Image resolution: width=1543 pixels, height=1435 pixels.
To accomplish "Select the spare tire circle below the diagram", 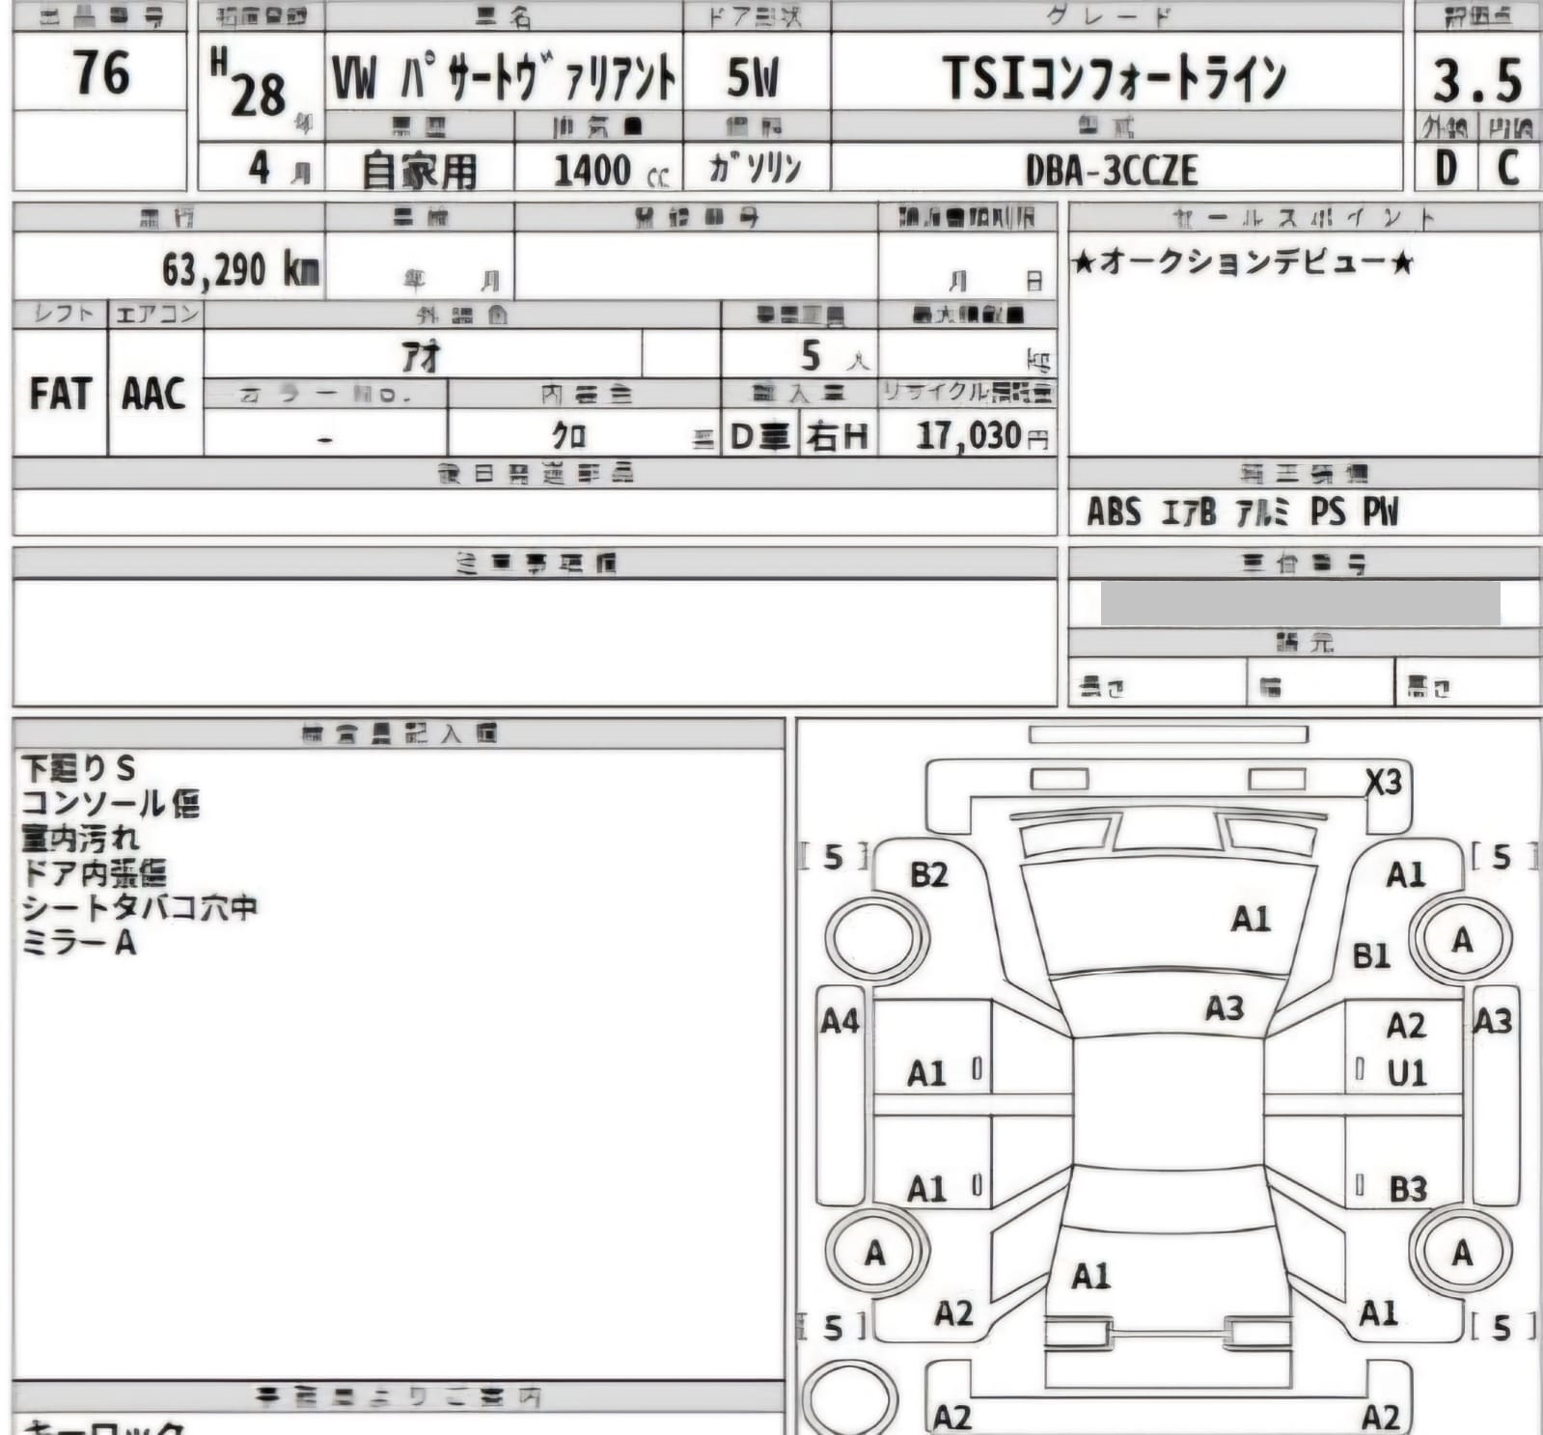I will click(x=850, y=1399).
